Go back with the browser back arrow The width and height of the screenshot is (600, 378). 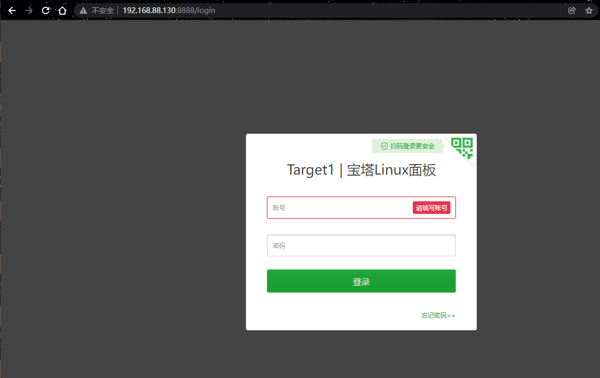click(x=12, y=10)
